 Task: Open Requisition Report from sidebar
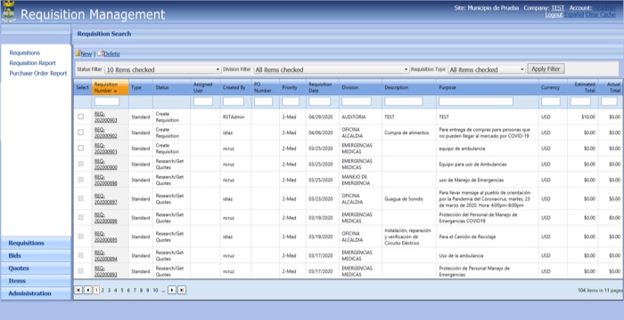pos(33,63)
